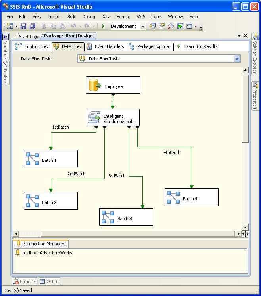Click the green arrow window toolbar icon
Viewport: 261px width, 296px height.
click(180, 26)
